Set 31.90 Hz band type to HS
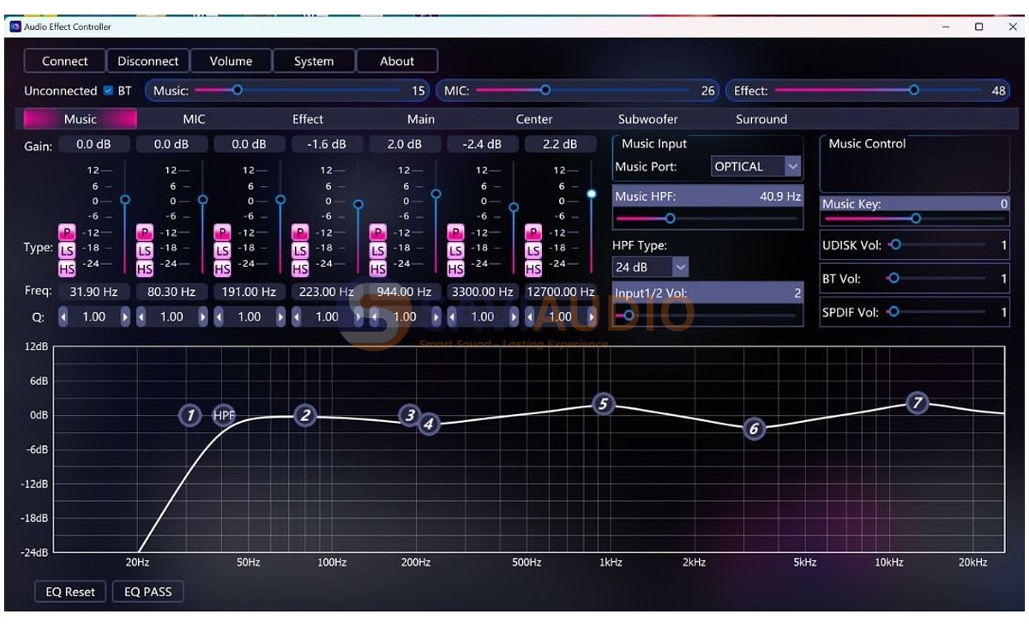The width and height of the screenshot is (1029, 626). coord(66,269)
